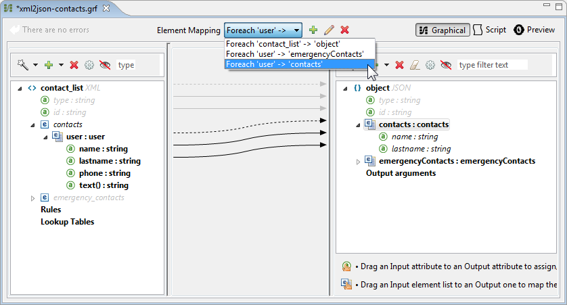567x305 pixels.
Task: Toggle the eye visibility icon in right panel
Action: tap(446, 65)
